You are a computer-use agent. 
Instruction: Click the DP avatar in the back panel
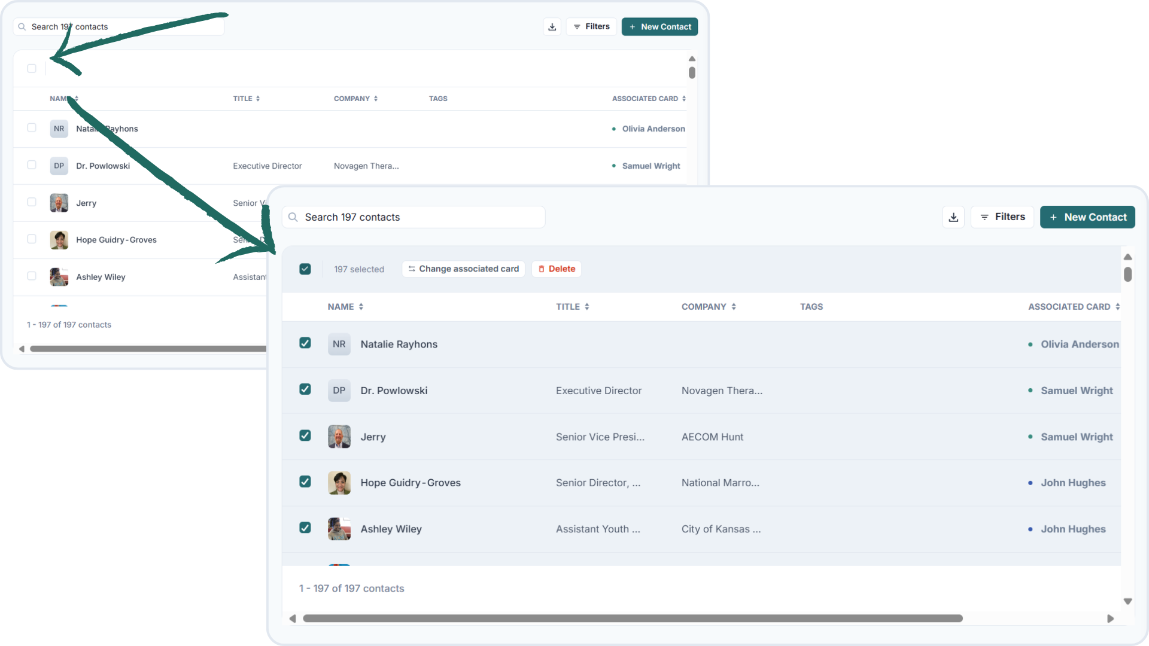pyautogui.click(x=59, y=166)
